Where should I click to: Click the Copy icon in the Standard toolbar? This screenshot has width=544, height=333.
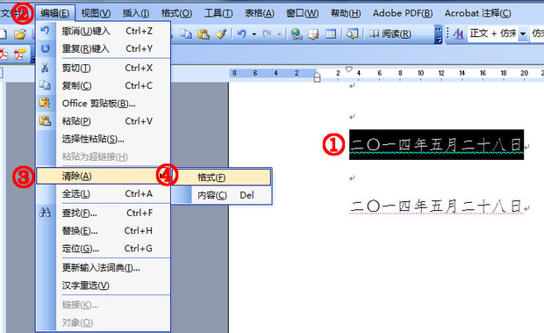coord(186,33)
